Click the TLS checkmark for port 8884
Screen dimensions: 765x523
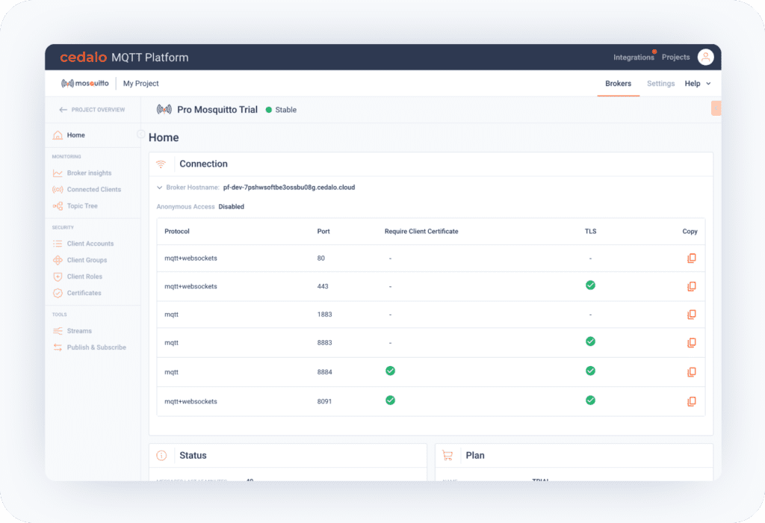click(x=590, y=371)
